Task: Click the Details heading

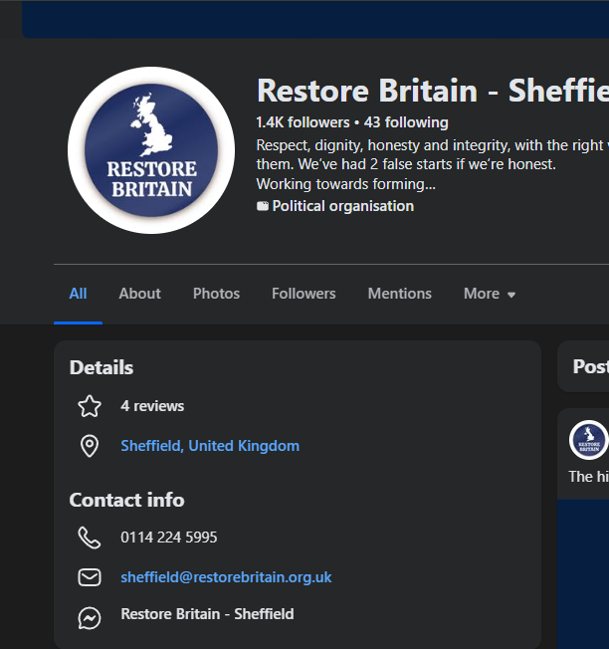Action: (101, 367)
